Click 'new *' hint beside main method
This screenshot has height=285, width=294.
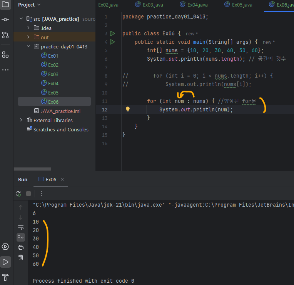[269, 42]
